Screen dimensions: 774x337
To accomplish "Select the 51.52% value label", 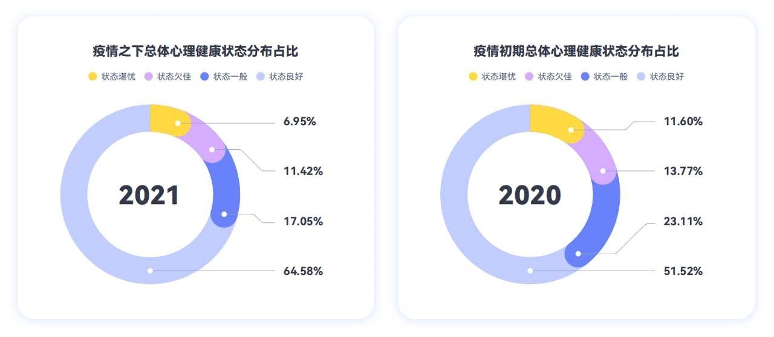I will (x=683, y=271).
